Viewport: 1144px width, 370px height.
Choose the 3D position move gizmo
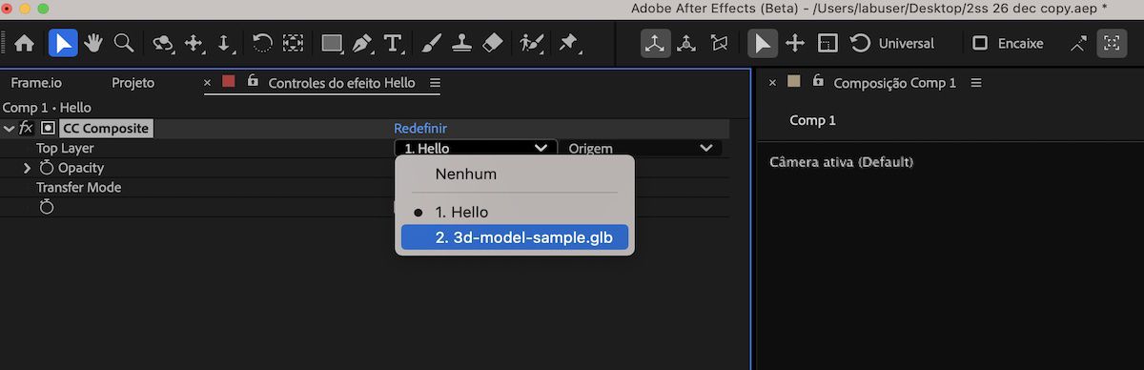tap(795, 43)
